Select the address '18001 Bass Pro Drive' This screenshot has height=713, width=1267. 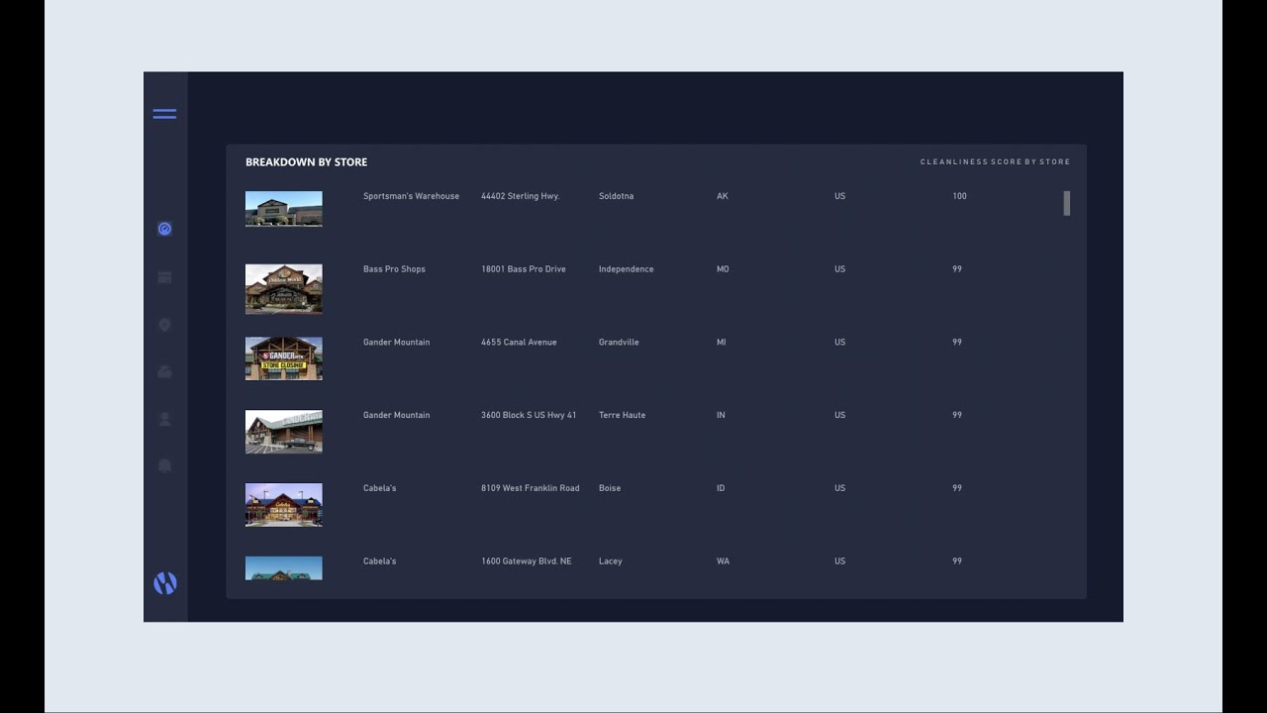click(524, 269)
